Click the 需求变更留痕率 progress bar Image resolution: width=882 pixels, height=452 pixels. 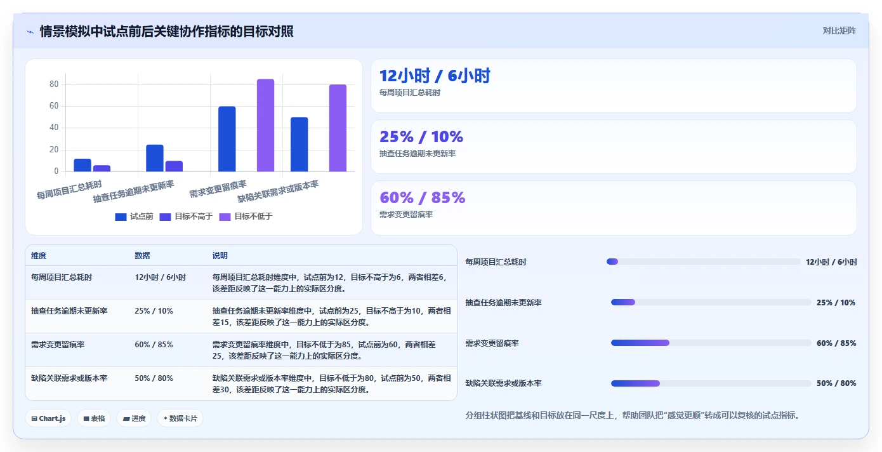tap(711, 343)
